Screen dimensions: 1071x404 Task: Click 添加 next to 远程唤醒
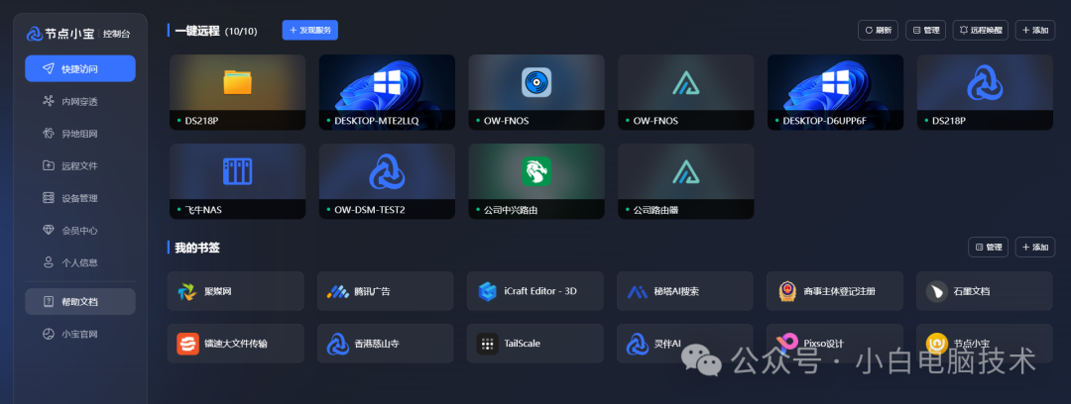click(1034, 30)
